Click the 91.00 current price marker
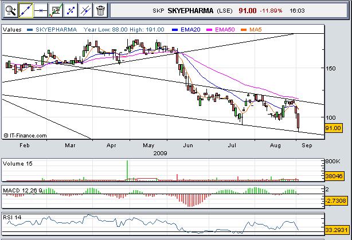Viewport: 352px width, 240px height. pyautogui.click(x=334, y=128)
